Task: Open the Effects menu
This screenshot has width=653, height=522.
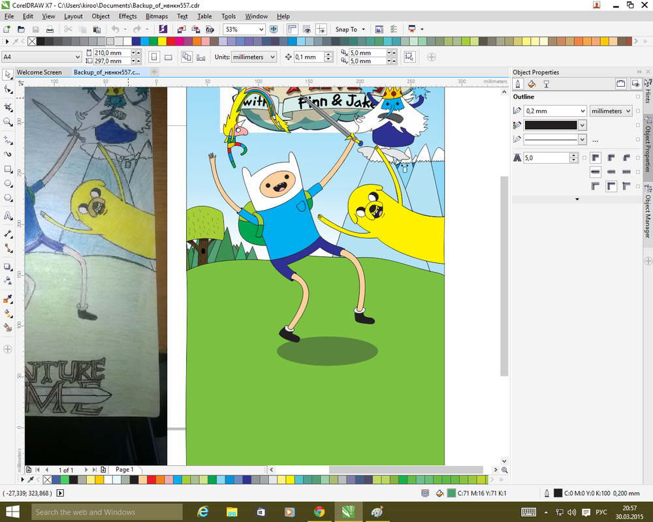Action: coord(127,16)
